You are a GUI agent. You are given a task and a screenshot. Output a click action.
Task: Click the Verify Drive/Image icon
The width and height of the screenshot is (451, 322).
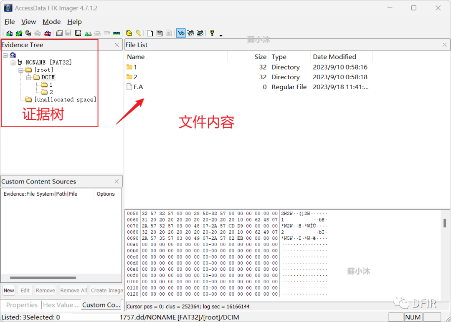[x=107, y=33]
